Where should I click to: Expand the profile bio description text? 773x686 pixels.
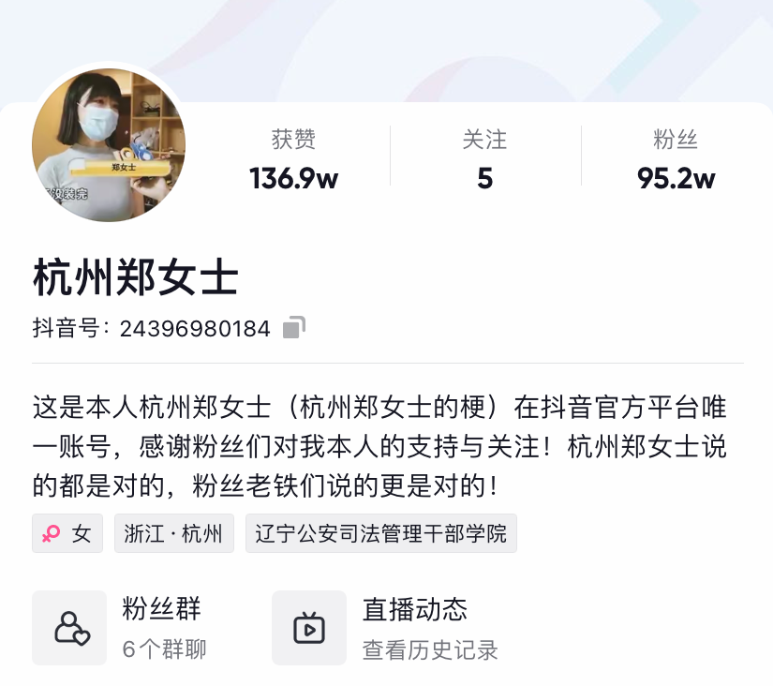click(x=379, y=446)
